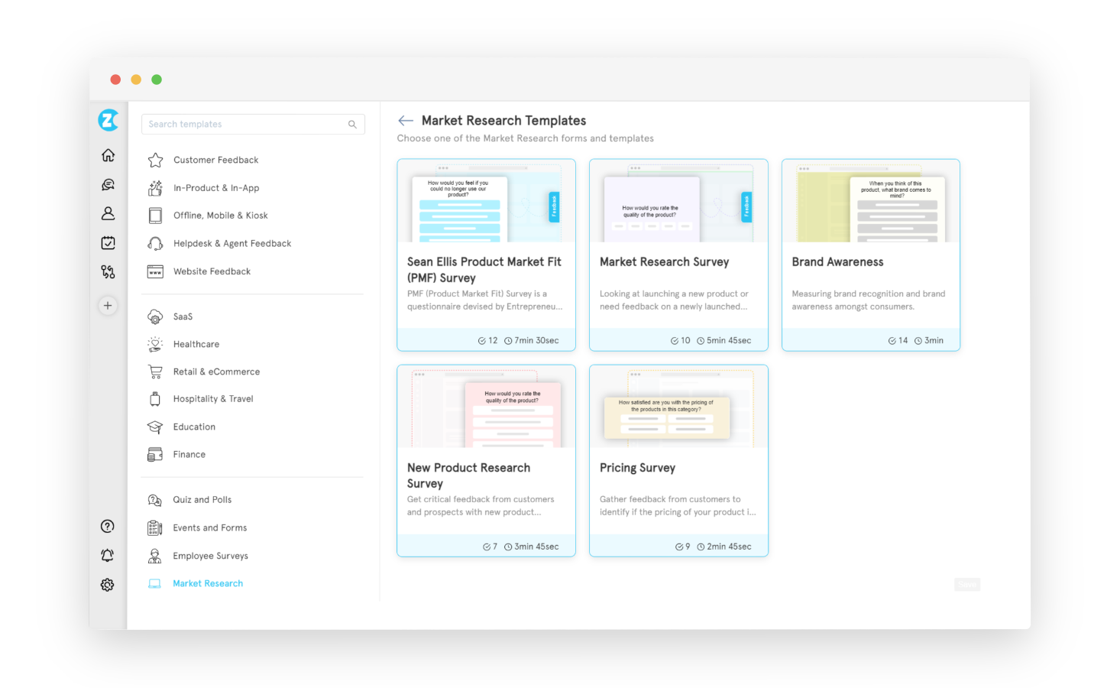Go back using the left arrow
This screenshot has height=688, width=1120.
406,120
